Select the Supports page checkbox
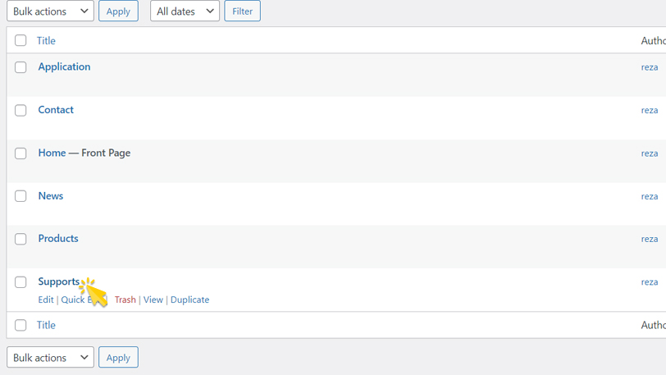Viewport: 666px width, 375px height. tap(21, 282)
